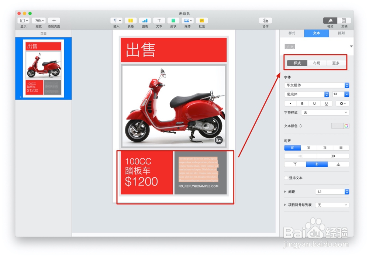Open the 字符样式 dropdown showing 无
Screen dimensions: 369x257
[325, 113]
